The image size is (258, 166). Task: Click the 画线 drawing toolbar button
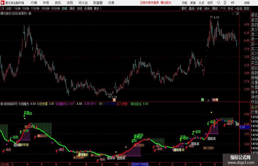pyautogui.click(x=215, y=8)
